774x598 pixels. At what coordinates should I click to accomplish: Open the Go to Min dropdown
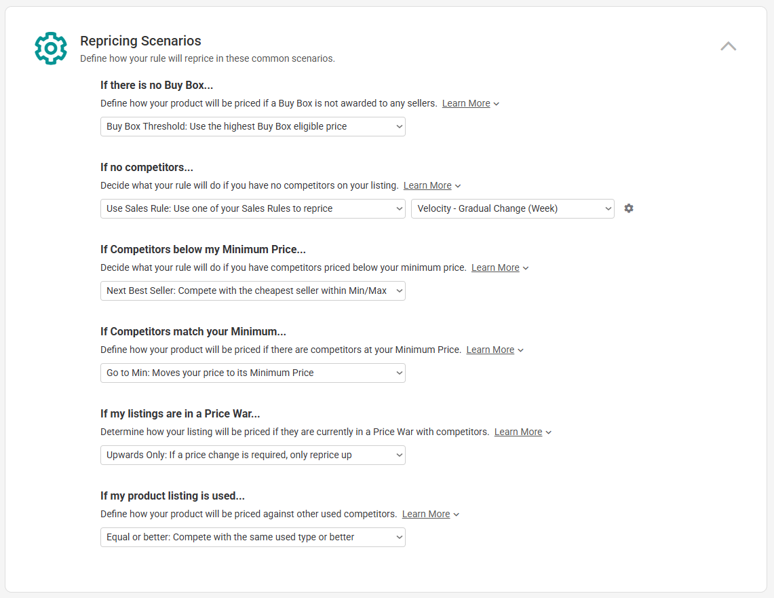(x=253, y=373)
